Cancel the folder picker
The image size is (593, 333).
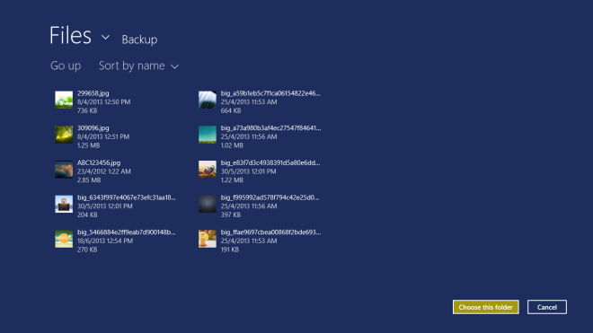click(x=547, y=307)
